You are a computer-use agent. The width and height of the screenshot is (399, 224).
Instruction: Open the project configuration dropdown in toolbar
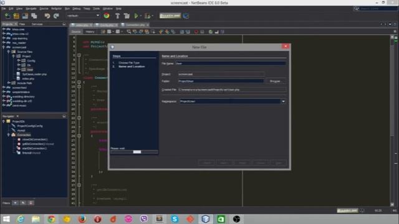pyautogui.click(x=83, y=16)
